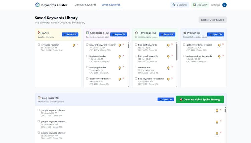Viewport: 251px width, 143px height.
Task: Select 'best serp tracker' checkbox
Action: pyautogui.click(x=87, y=67)
